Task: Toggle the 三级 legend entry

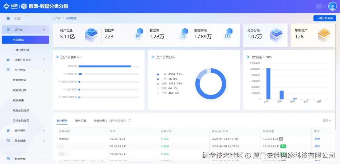Action: pos(170,84)
